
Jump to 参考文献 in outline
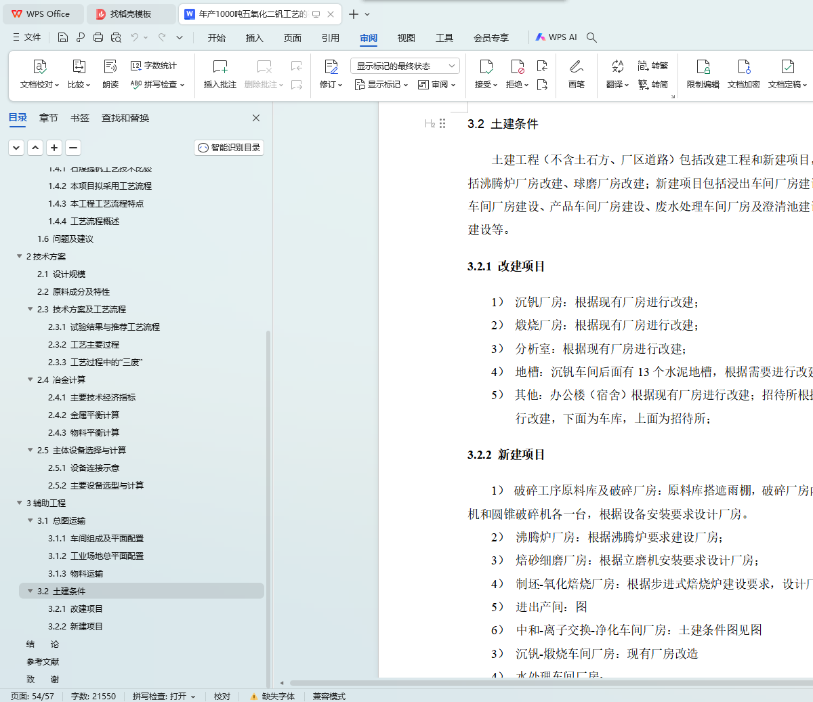tap(43, 661)
